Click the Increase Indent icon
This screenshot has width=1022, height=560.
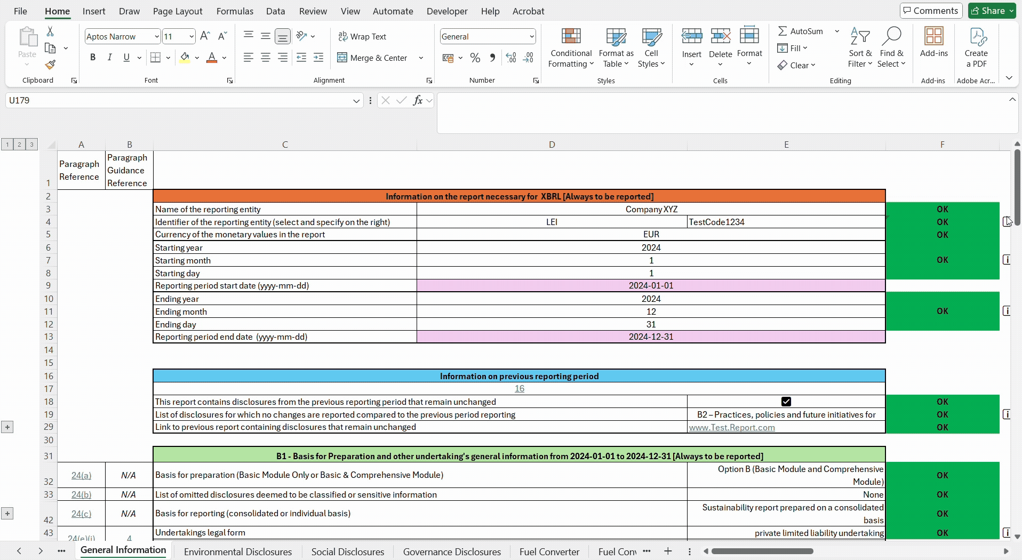click(318, 58)
